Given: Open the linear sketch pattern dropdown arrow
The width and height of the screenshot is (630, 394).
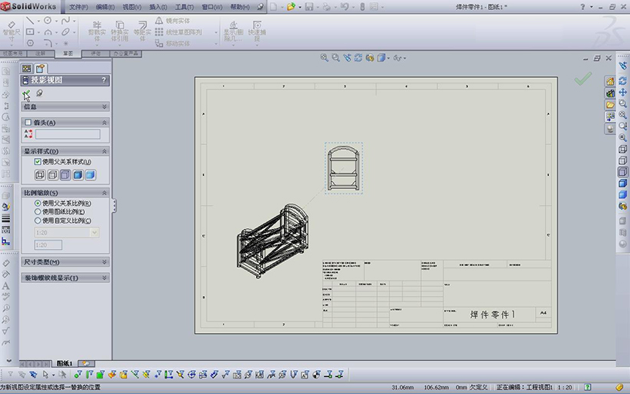Looking at the screenshot, I should click(x=216, y=32).
